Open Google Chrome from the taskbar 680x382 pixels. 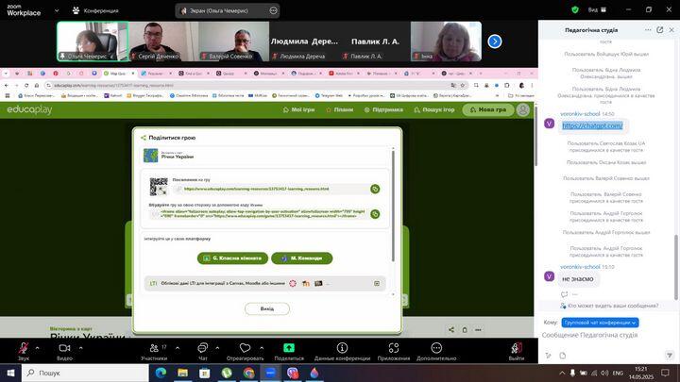click(x=248, y=373)
